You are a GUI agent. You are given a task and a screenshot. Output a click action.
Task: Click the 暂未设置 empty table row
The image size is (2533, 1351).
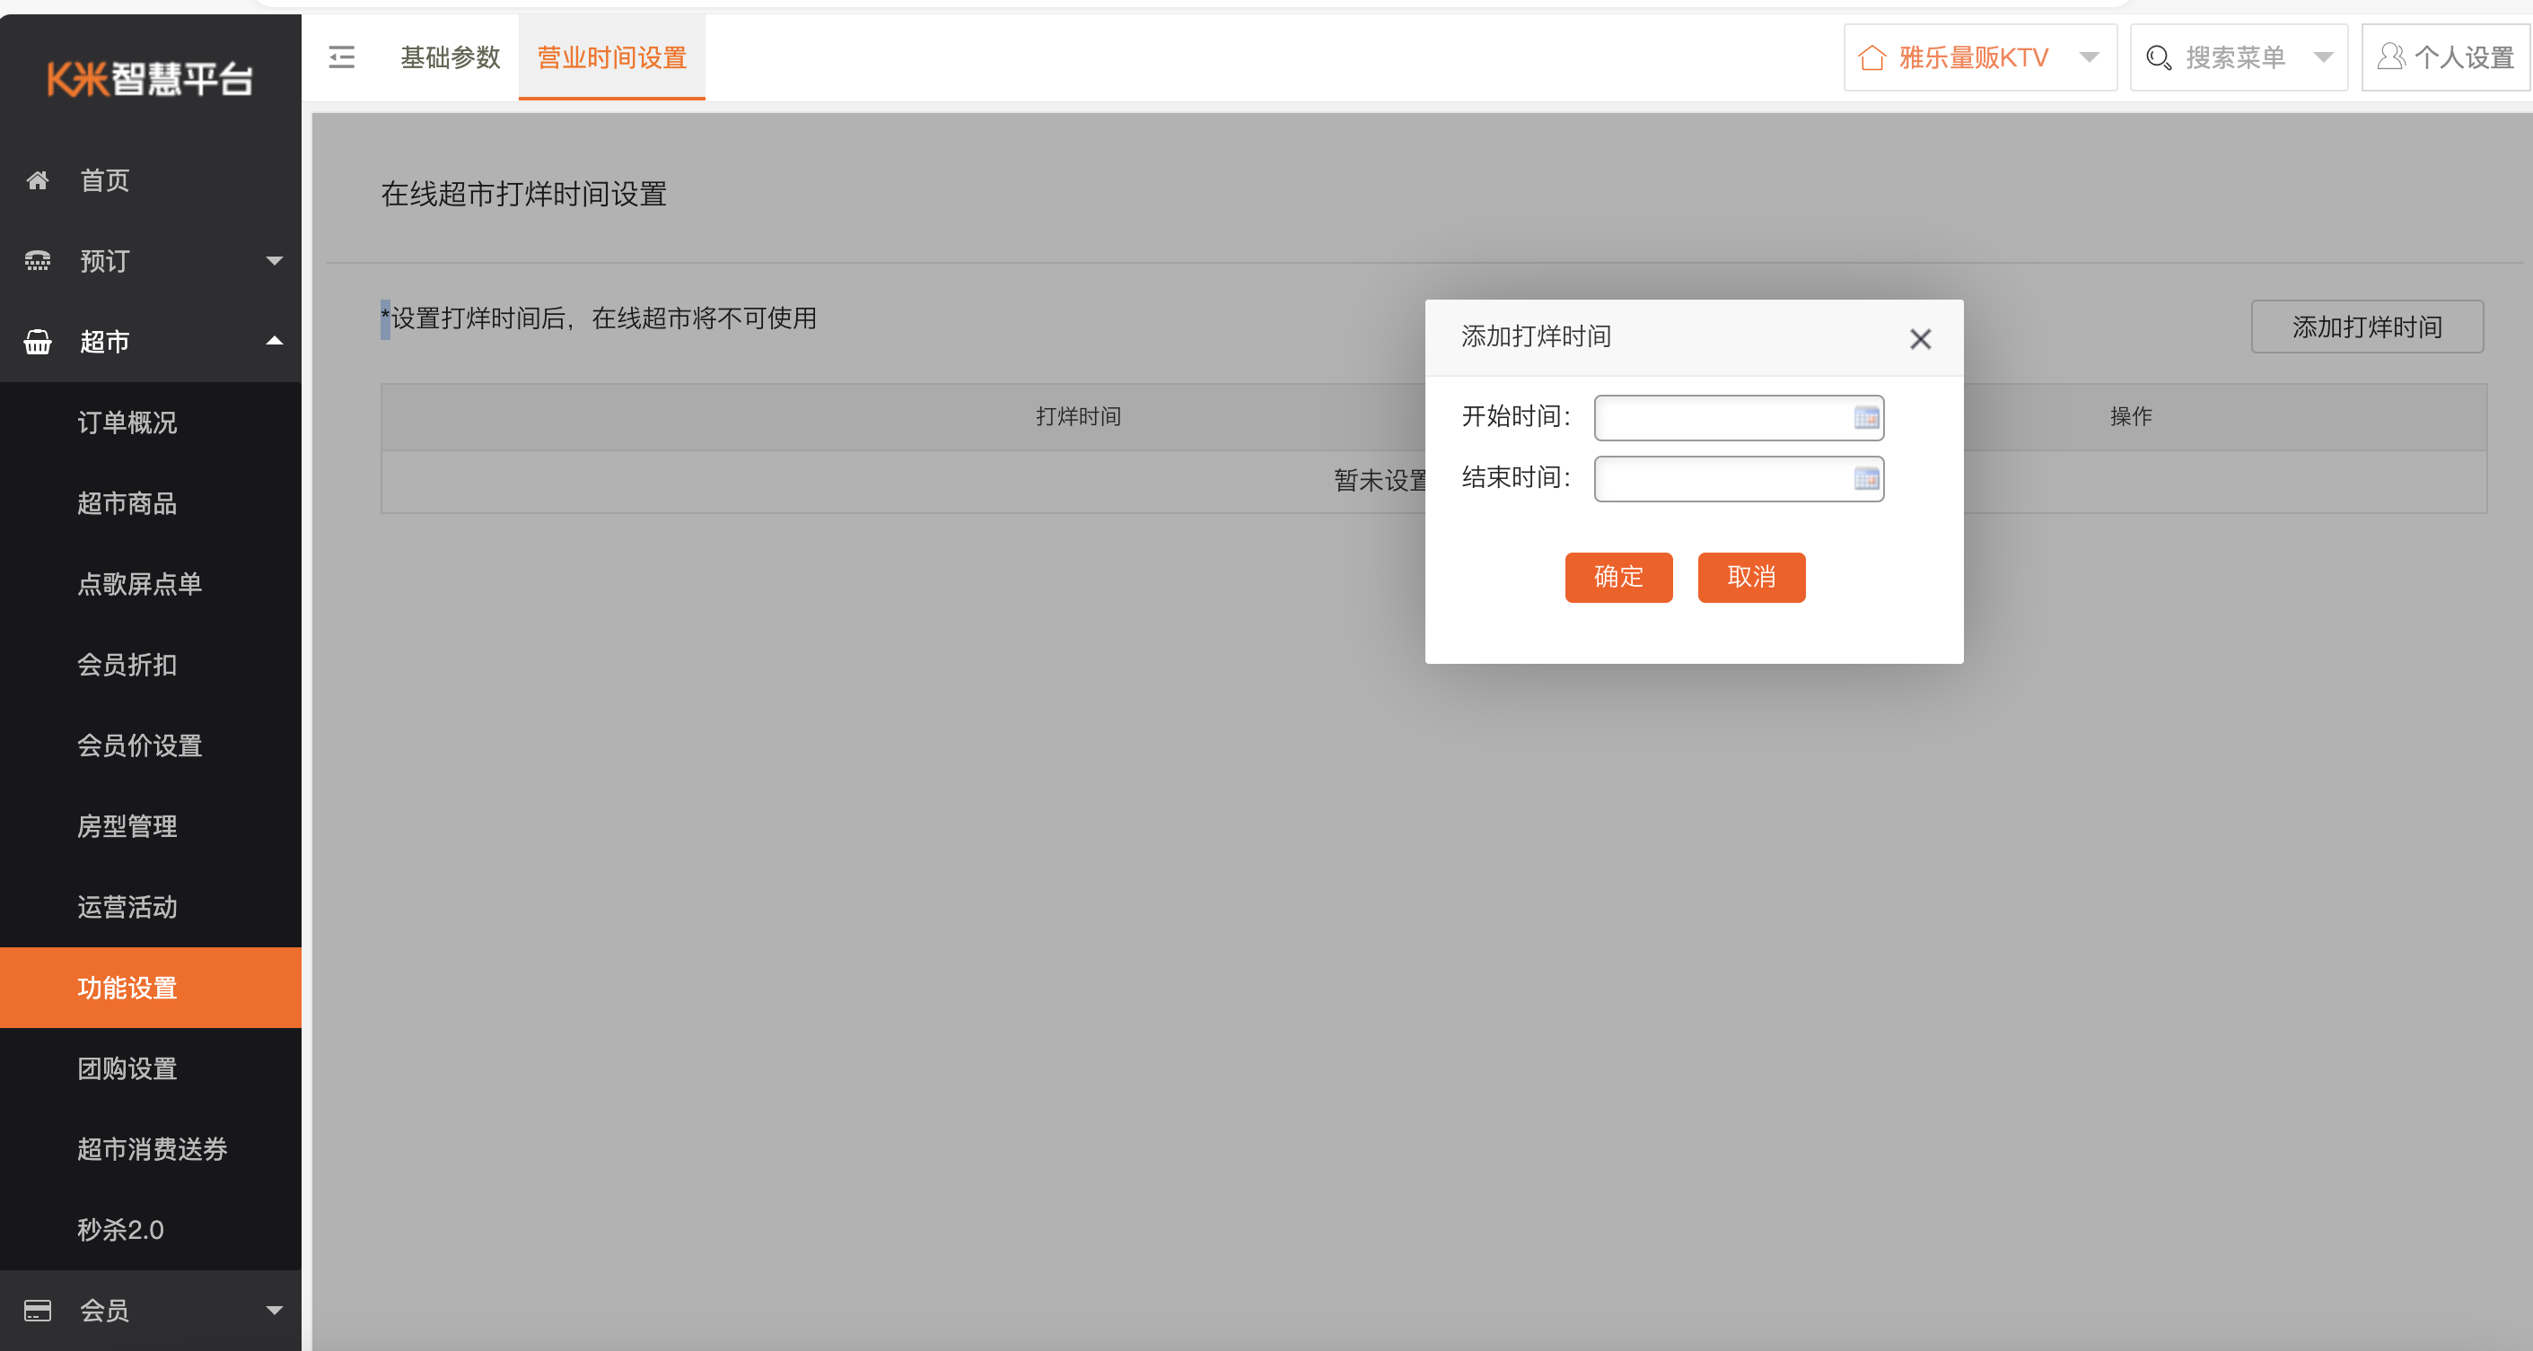(1433, 482)
